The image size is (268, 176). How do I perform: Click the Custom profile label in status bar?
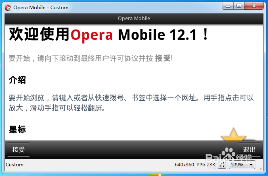15,165
